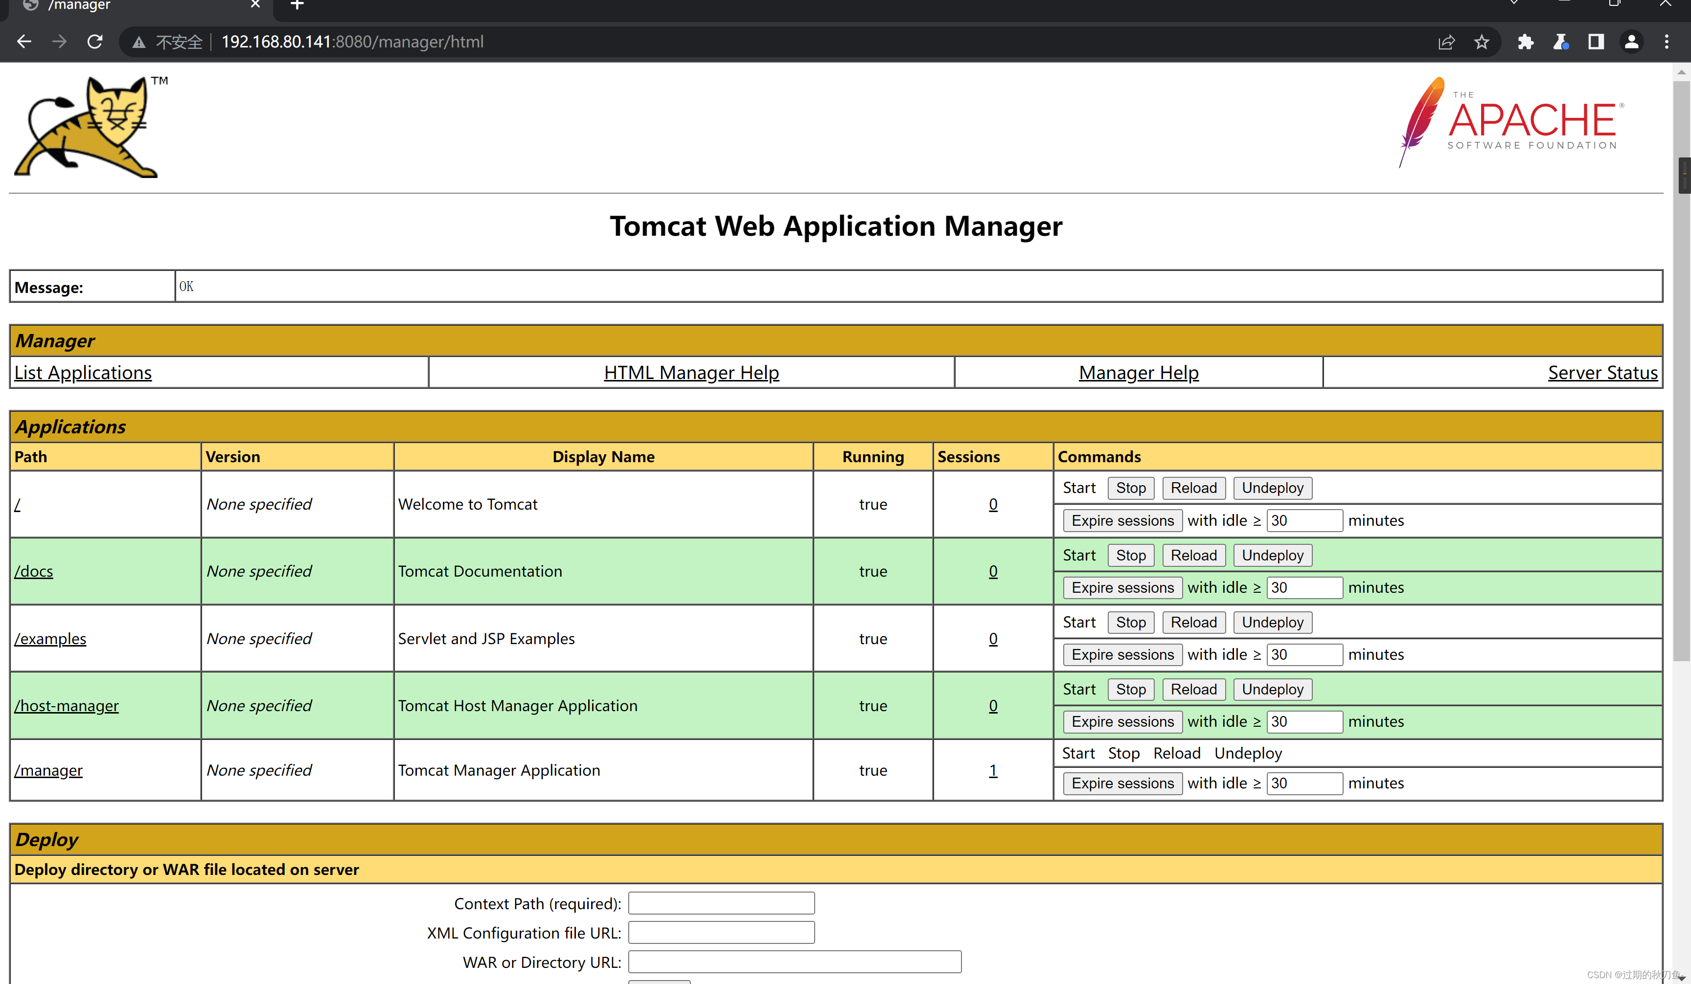Expire sessions for Tomcat Manager Application
This screenshot has height=984, width=1691.
click(x=1122, y=783)
